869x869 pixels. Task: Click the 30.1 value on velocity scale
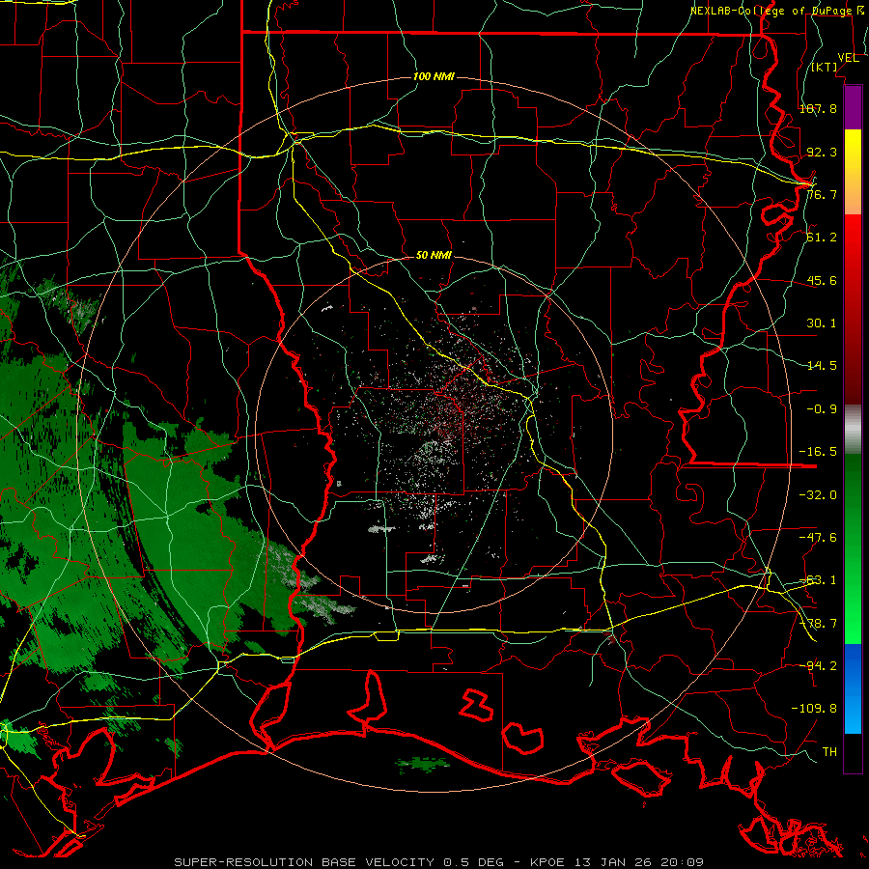pos(822,323)
